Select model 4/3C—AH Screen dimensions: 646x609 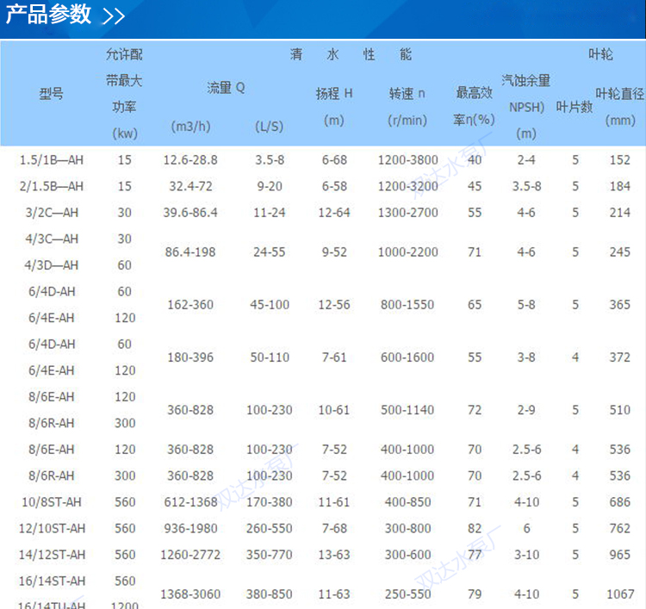coord(52,239)
